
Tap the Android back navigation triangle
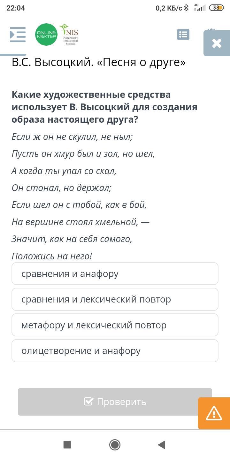coord(162,445)
